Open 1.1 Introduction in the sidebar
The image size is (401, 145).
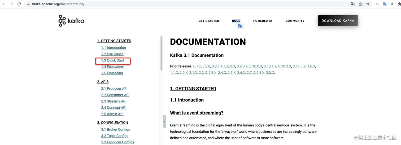click(114, 48)
